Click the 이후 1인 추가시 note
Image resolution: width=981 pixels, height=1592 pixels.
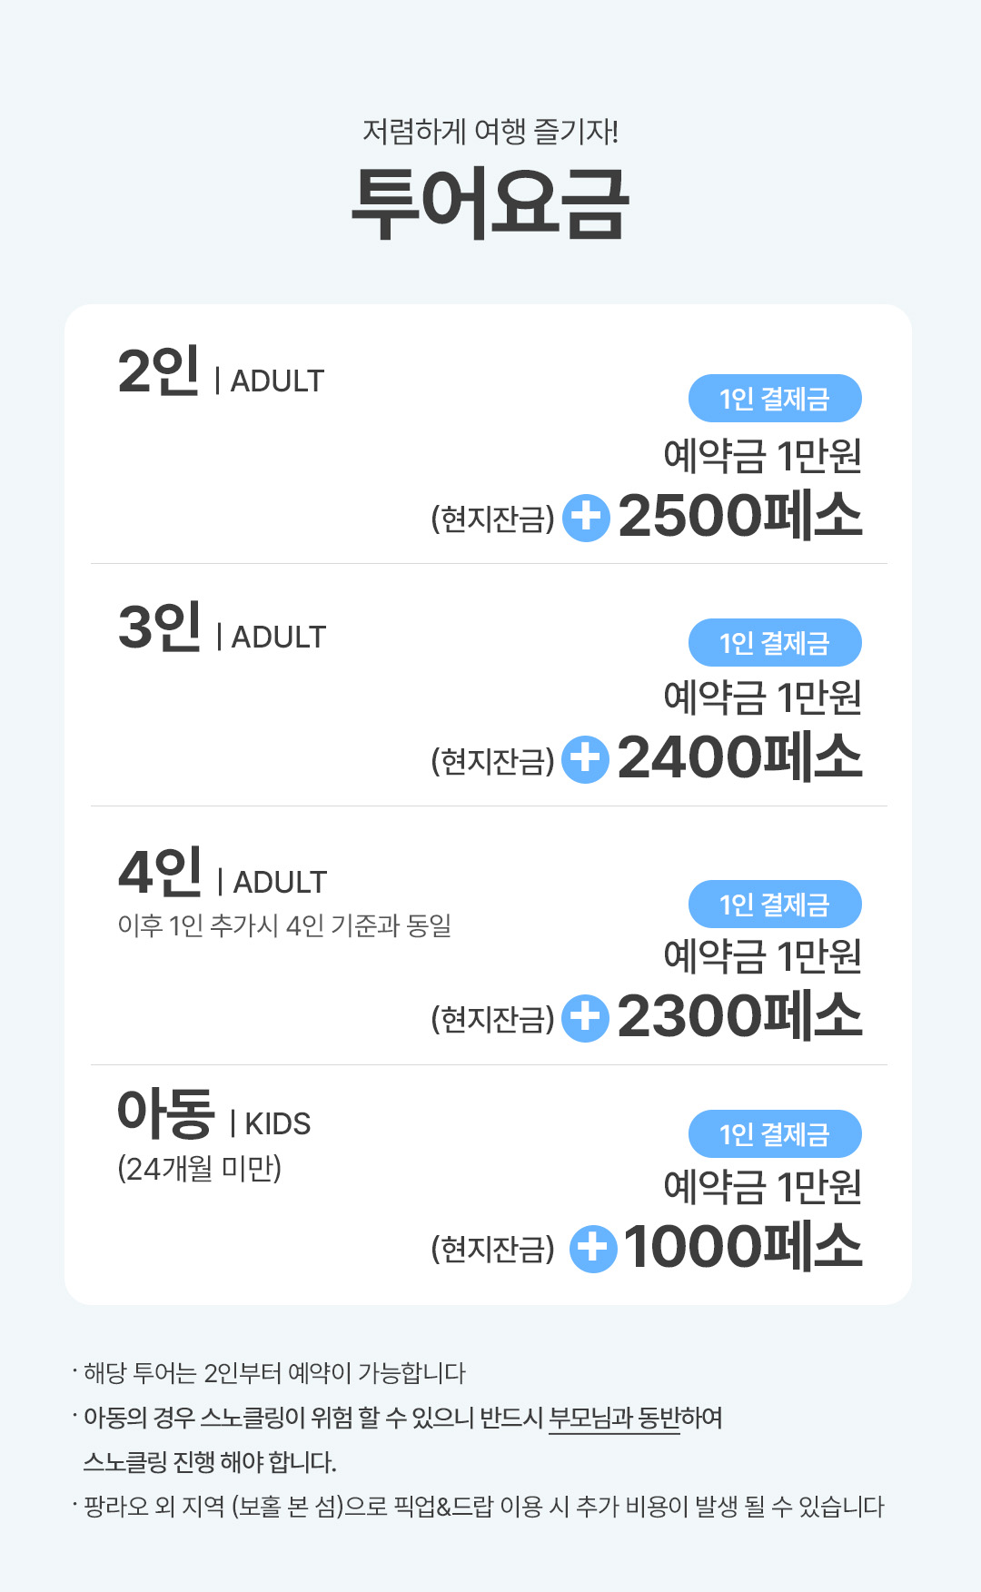click(284, 925)
